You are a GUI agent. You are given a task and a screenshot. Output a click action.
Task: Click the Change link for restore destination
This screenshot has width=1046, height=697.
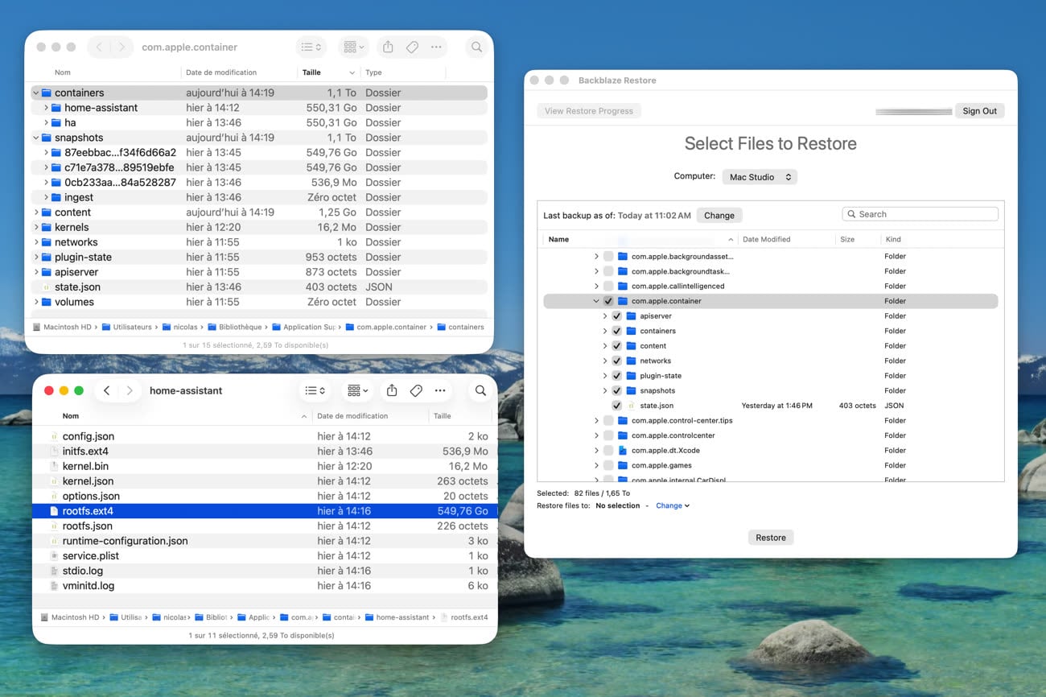point(671,505)
